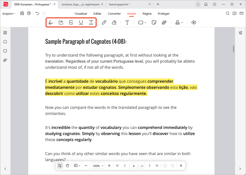Switch to the Visualizar tab
Viewport: 246px width, 175px height.
pos(81,14)
